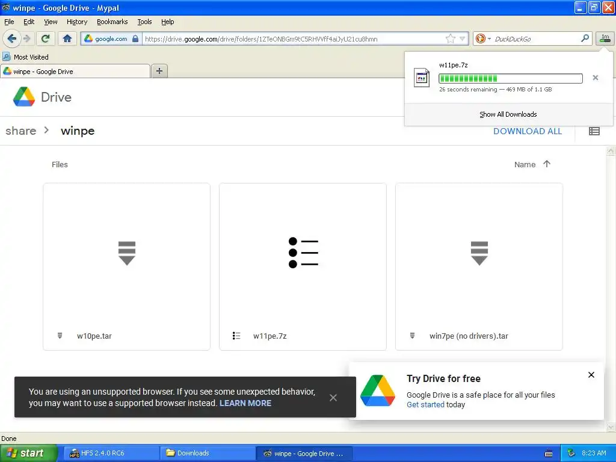Open Show All Downloads
Screen dimensions: 616x462
[x=508, y=114]
